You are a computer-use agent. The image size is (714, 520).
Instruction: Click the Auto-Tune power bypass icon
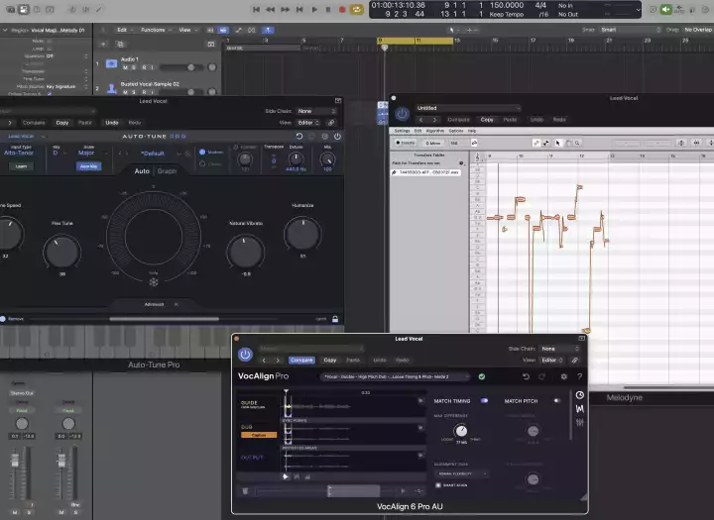point(337,136)
